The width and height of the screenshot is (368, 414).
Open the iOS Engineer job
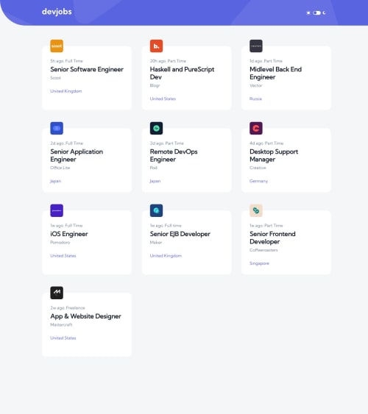[69, 234]
